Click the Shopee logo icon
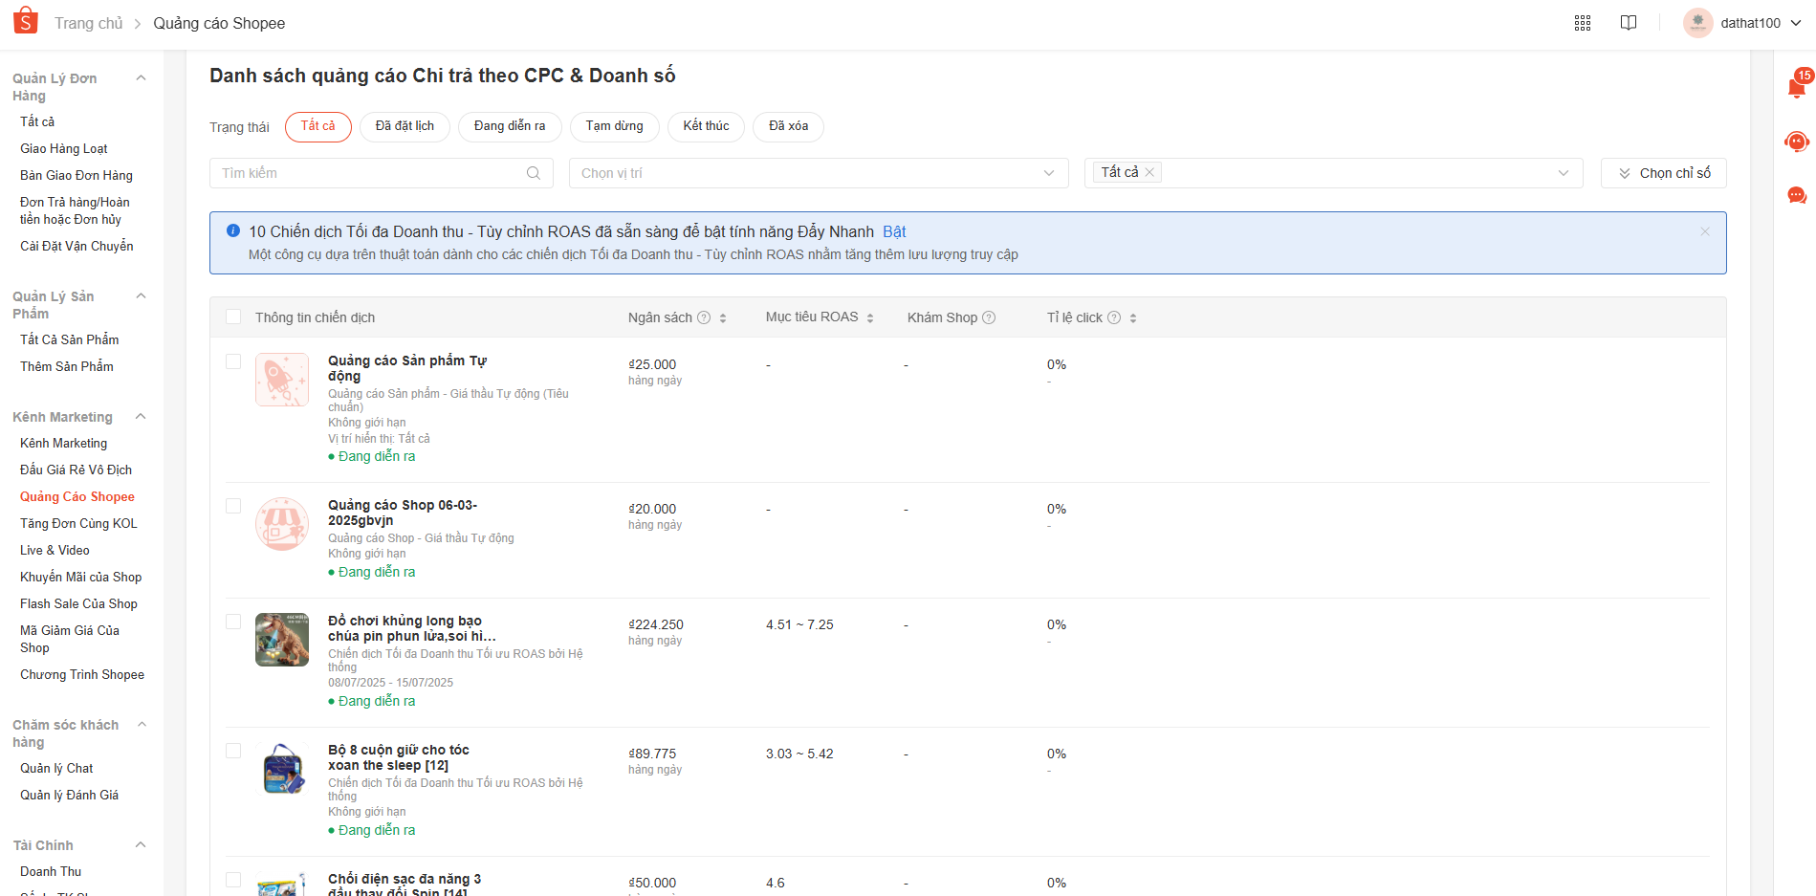Viewport: 1816px width, 896px height. point(26,21)
